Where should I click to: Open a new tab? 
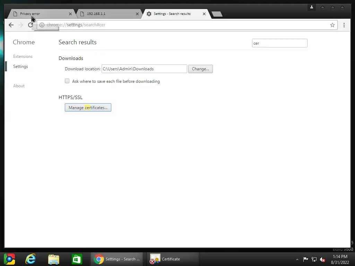tap(217, 14)
